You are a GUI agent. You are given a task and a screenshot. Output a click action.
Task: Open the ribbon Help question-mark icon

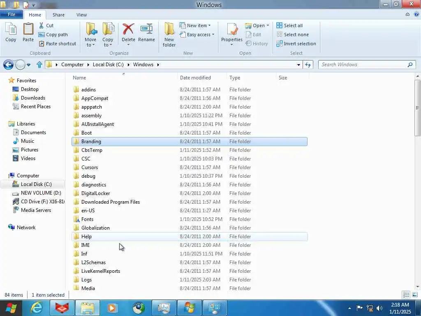pos(416,14)
